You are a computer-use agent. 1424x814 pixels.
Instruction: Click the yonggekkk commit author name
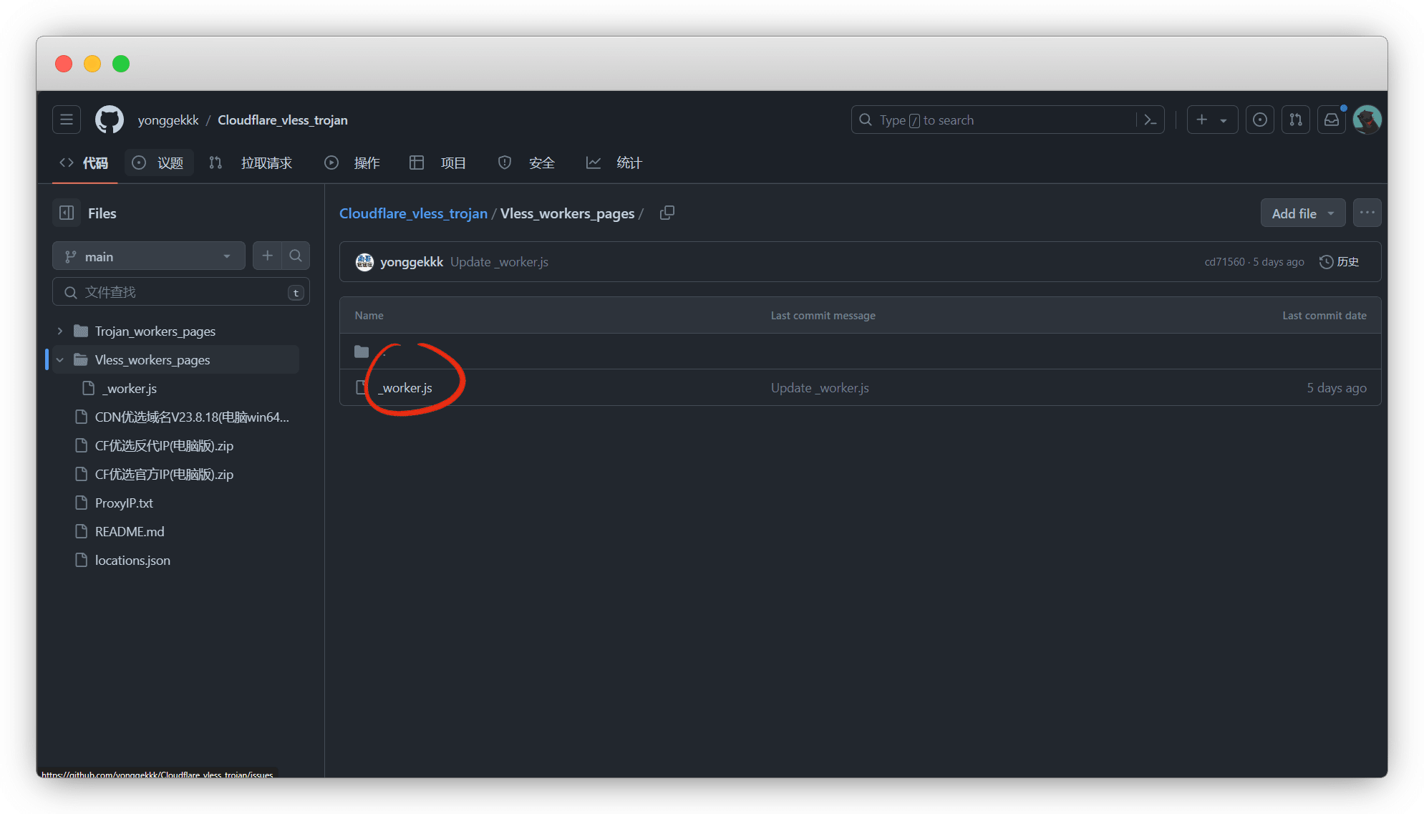point(412,262)
